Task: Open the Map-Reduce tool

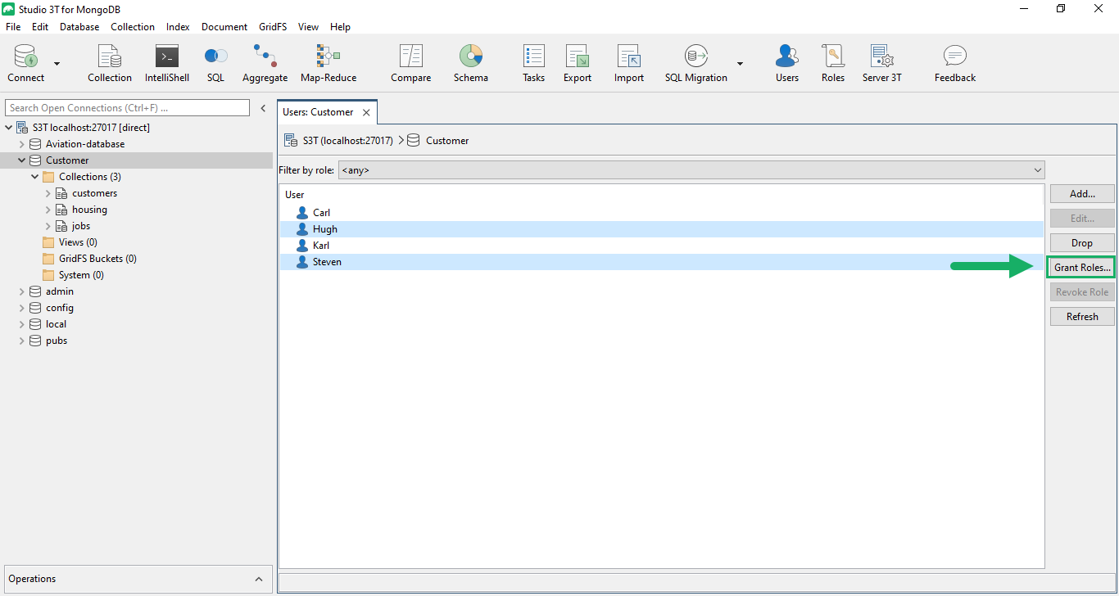Action: coord(327,61)
